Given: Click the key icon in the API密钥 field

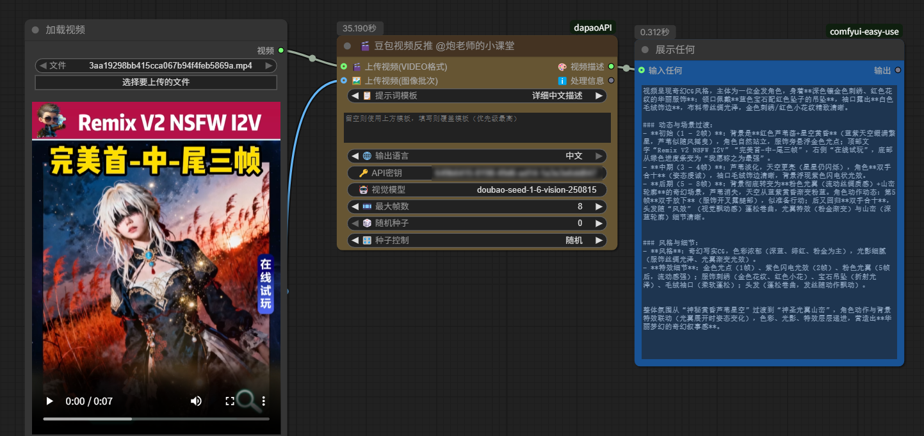Looking at the screenshot, I should pyautogui.click(x=363, y=173).
